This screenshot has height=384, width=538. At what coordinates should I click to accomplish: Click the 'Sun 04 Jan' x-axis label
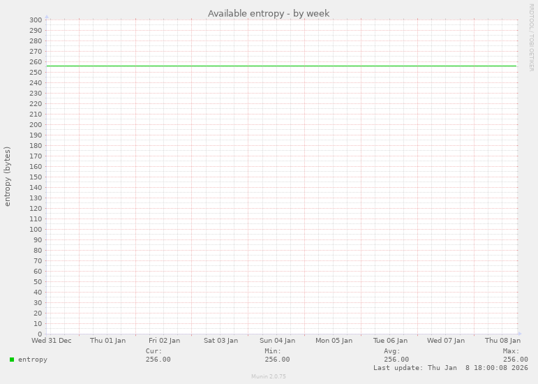pyautogui.click(x=277, y=341)
